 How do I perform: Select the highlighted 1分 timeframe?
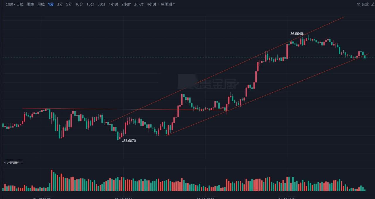pyautogui.click(x=51, y=4)
